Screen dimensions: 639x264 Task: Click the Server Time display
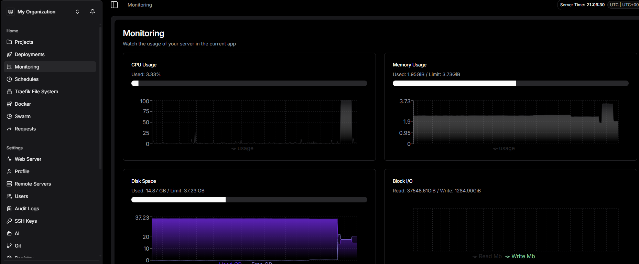tap(582, 5)
